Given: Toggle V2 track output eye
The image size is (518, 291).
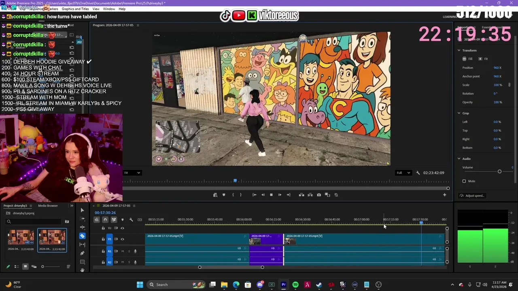Looking at the screenshot, I should tap(122, 228).
